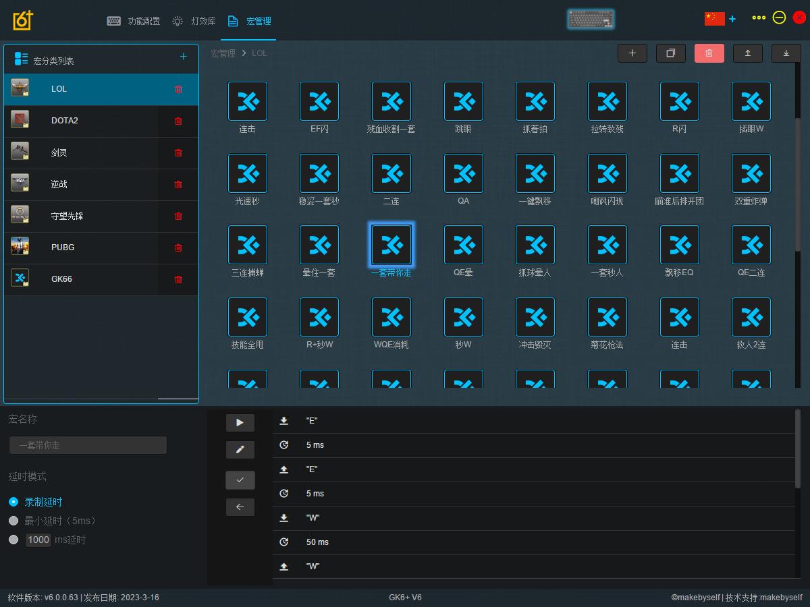This screenshot has width=810, height=607.
Task: Click the download/import macro icon
Action: (786, 53)
